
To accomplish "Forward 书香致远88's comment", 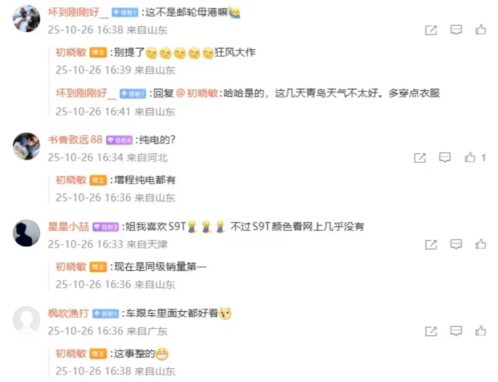I will 420,158.
